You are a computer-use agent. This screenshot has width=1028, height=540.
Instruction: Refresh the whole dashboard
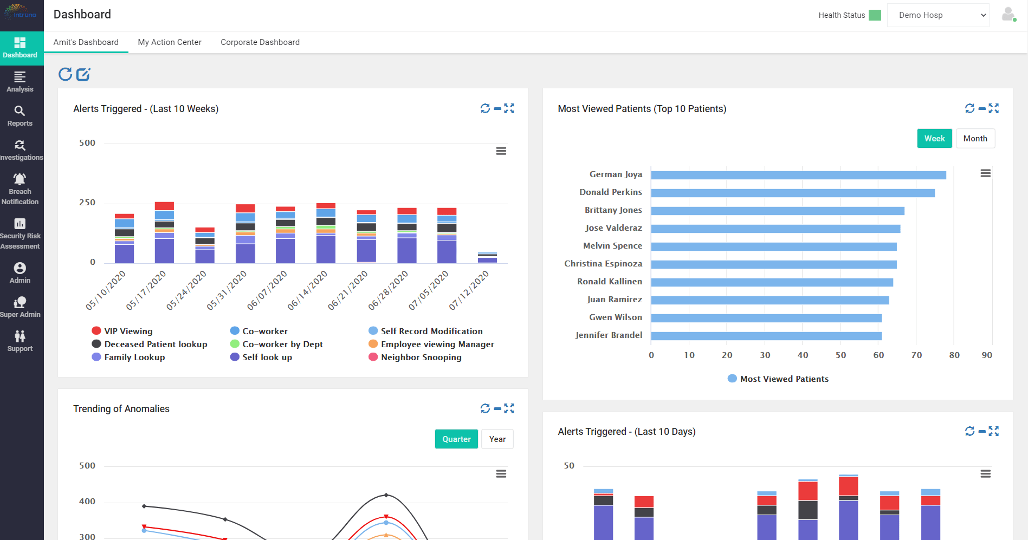[x=66, y=74]
